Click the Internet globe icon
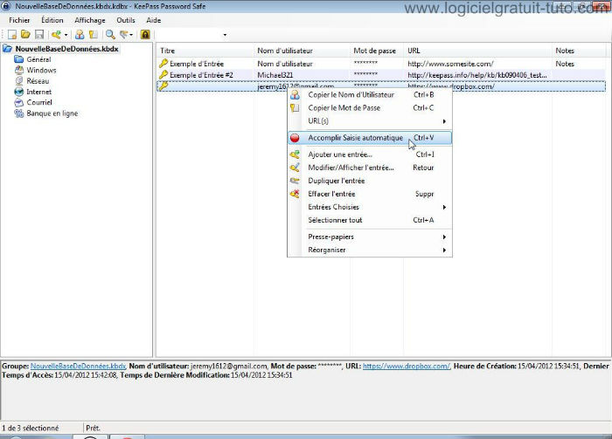This screenshot has height=439, width=612. pyautogui.click(x=18, y=92)
